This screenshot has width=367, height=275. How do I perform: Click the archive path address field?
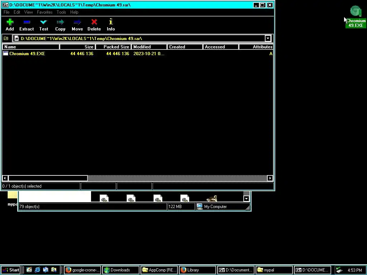(x=139, y=38)
